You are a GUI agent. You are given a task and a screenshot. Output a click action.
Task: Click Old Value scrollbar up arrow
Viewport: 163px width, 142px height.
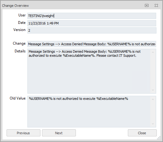[x=153, y=99]
